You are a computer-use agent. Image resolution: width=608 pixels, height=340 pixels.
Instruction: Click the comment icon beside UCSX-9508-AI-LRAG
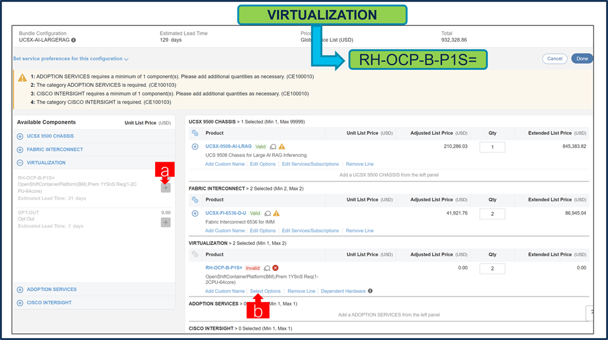[273, 146]
